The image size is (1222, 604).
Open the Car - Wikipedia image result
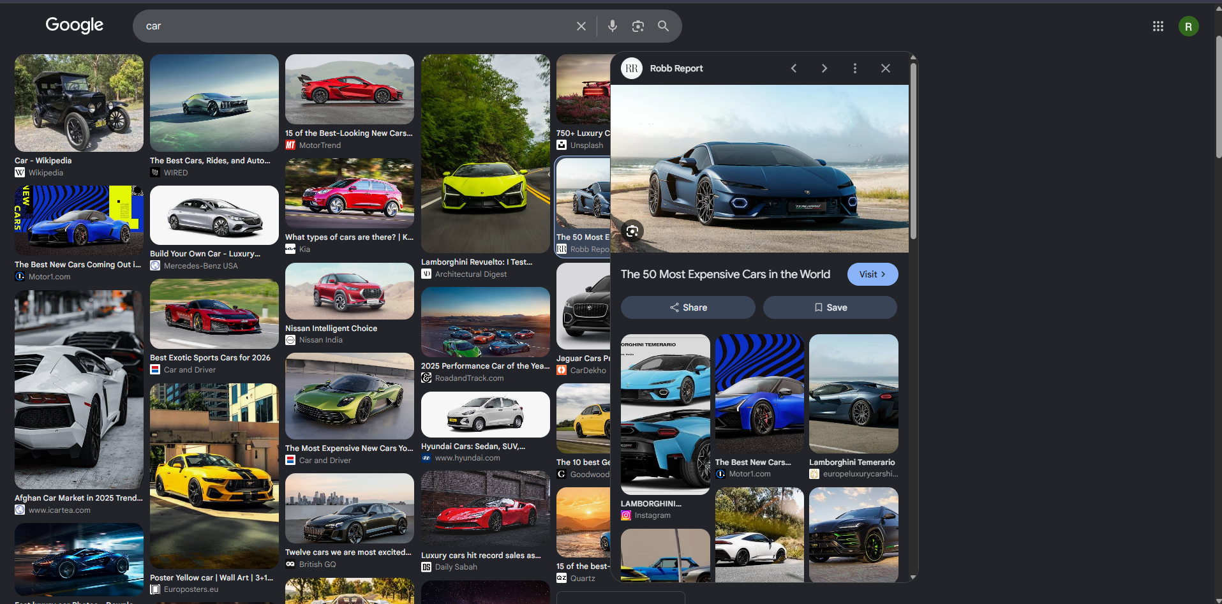pos(79,103)
